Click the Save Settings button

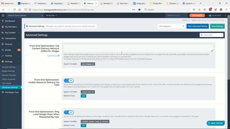click(x=217, y=26)
